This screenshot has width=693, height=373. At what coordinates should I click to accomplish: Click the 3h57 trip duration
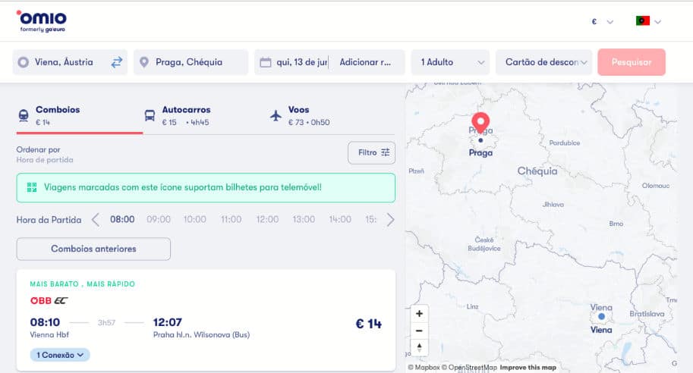pyautogui.click(x=106, y=323)
